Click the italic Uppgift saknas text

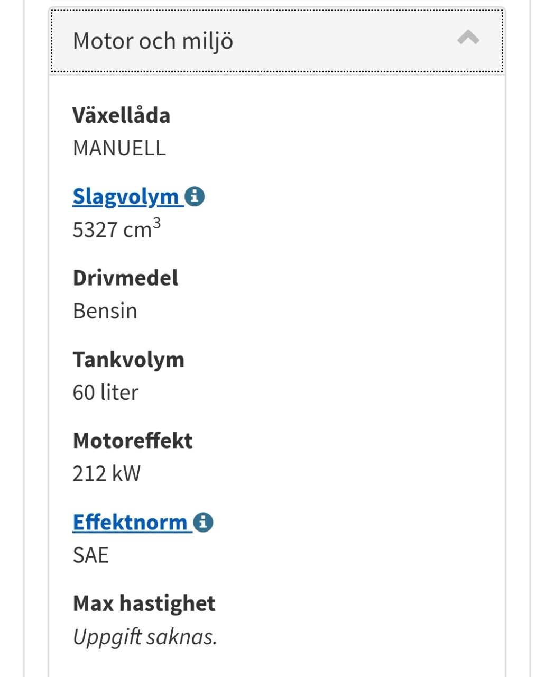click(x=145, y=637)
